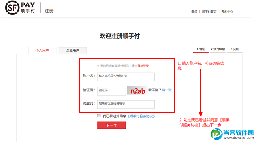Select the 个人用户 tab
The height and width of the screenshot is (142, 254).
tap(42, 51)
